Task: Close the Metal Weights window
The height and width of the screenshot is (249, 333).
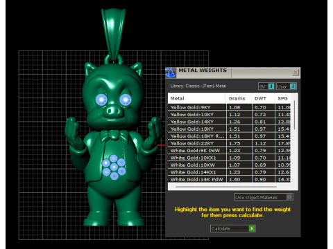Action: (296, 72)
